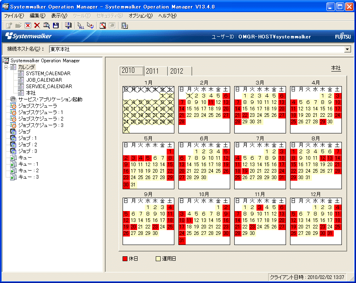Select the SYSTEM_CALENDAR tree item
This screenshot has height=283, width=356.
point(48,74)
